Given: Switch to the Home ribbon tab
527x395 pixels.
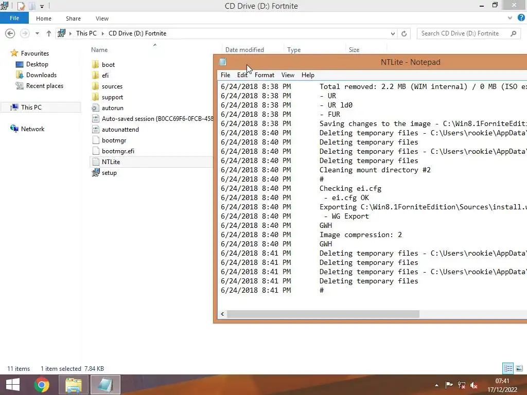Looking at the screenshot, I should point(44,19).
